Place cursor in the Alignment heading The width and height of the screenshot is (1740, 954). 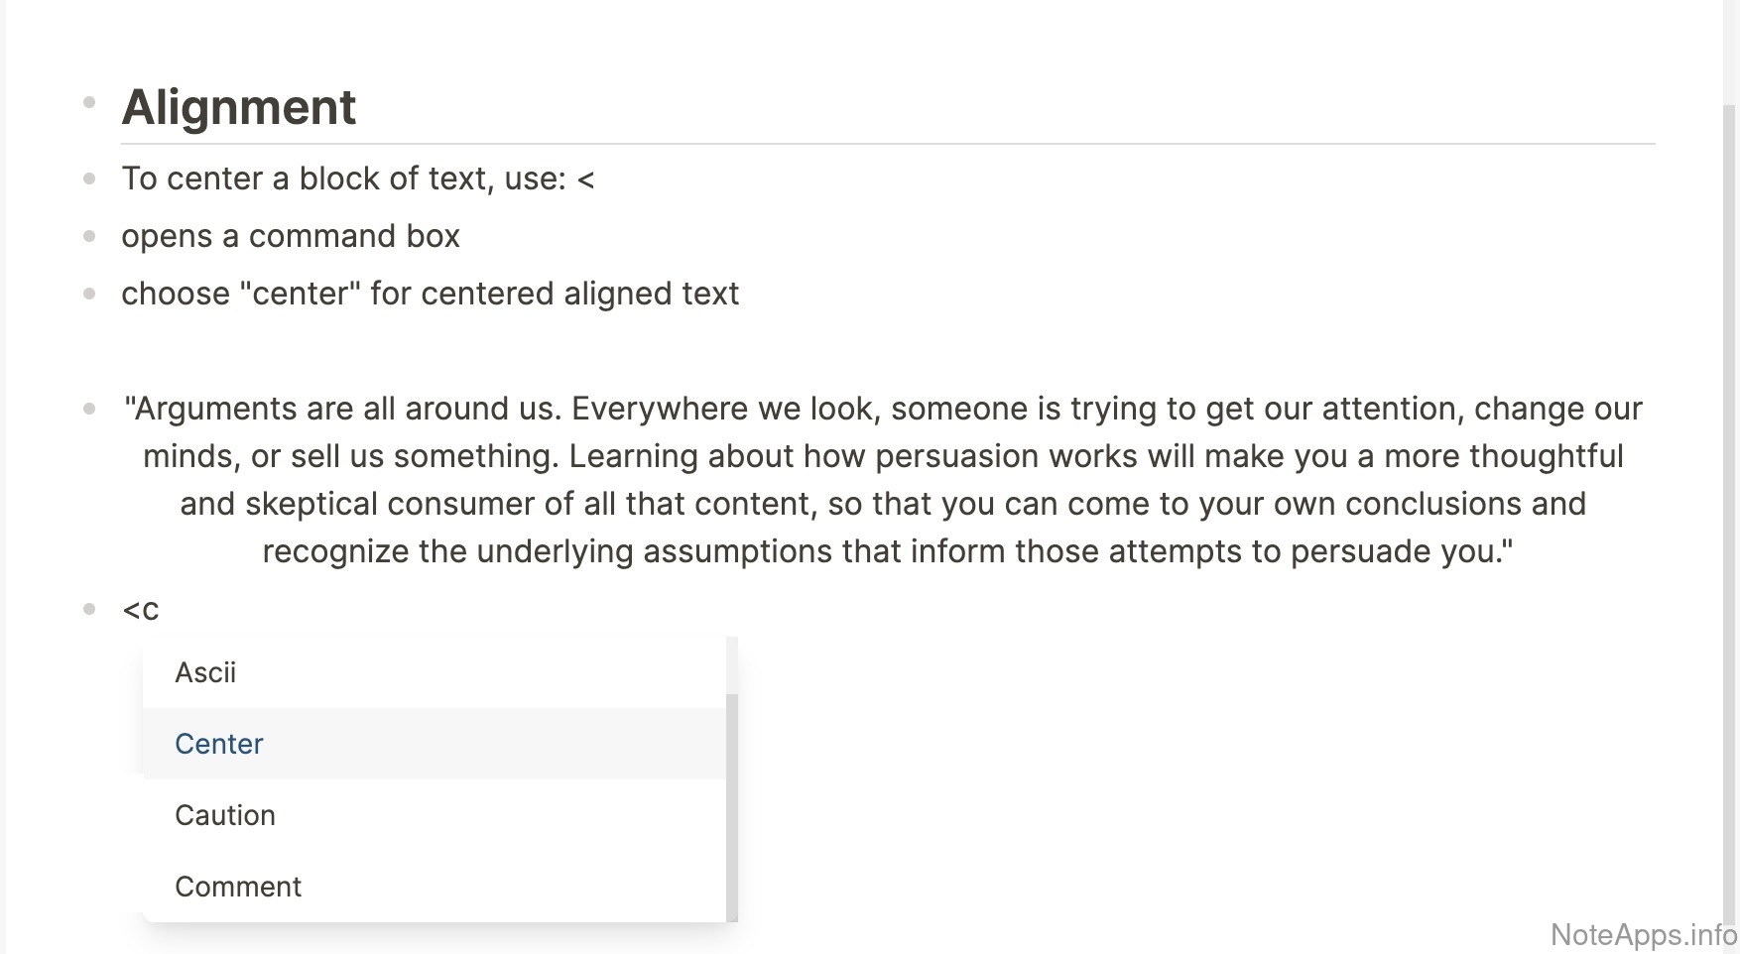pyautogui.click(x=238, y=107)
